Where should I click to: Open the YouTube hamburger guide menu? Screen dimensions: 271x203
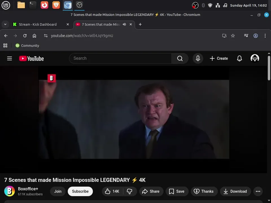point(10,59)
